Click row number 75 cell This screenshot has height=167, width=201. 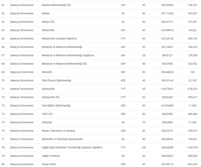(x=3, y=122)
